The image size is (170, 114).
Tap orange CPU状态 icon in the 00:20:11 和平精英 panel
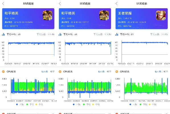pyautogui.click(x=3, y=72)
